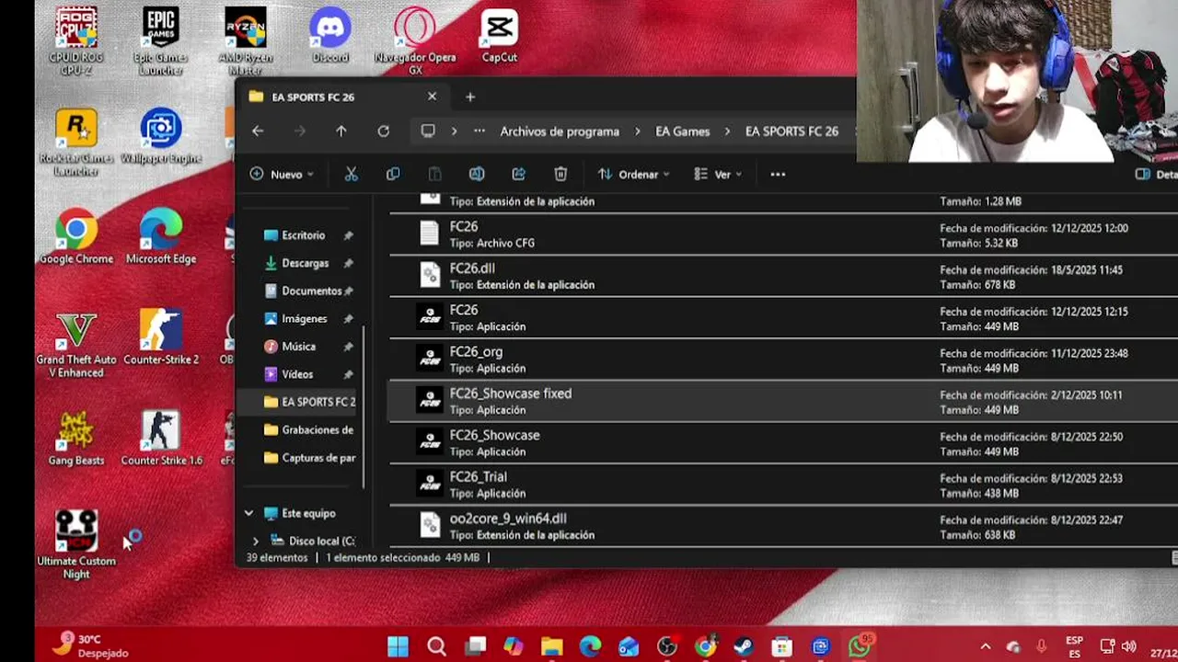Image resolution: width=1178 pixels, height=662 pixels.
Task: Select the FC26_Showcase fixed application
Action: point(783,401)
